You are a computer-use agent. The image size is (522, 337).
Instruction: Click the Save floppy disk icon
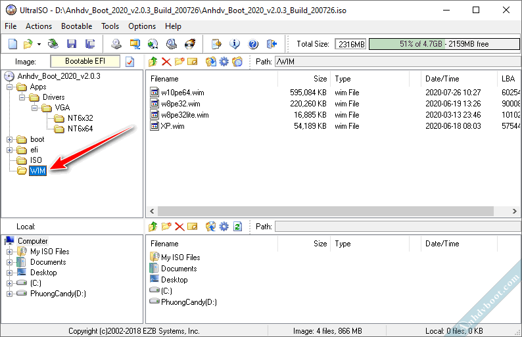click(72, 44)
